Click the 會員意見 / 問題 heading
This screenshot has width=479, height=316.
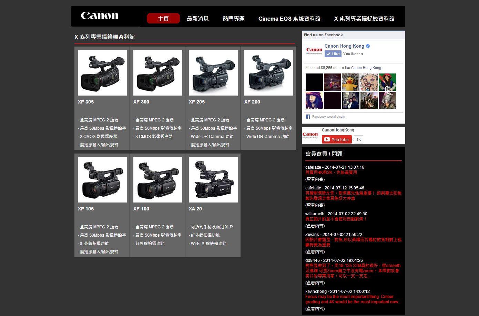tap(324, 154)
